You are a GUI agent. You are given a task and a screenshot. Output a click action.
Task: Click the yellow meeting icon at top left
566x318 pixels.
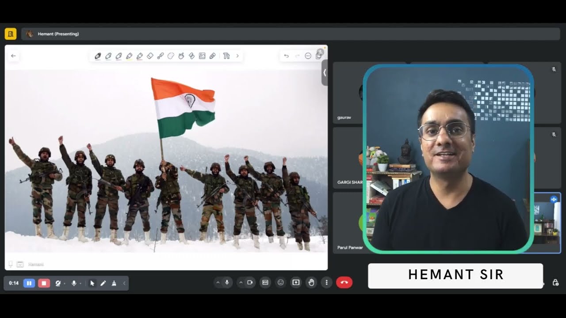tap(11, 34)
